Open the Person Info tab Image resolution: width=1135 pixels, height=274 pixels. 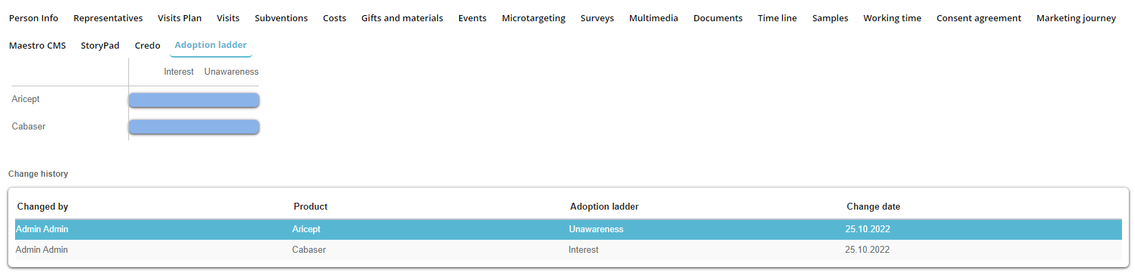coord(34,18)
